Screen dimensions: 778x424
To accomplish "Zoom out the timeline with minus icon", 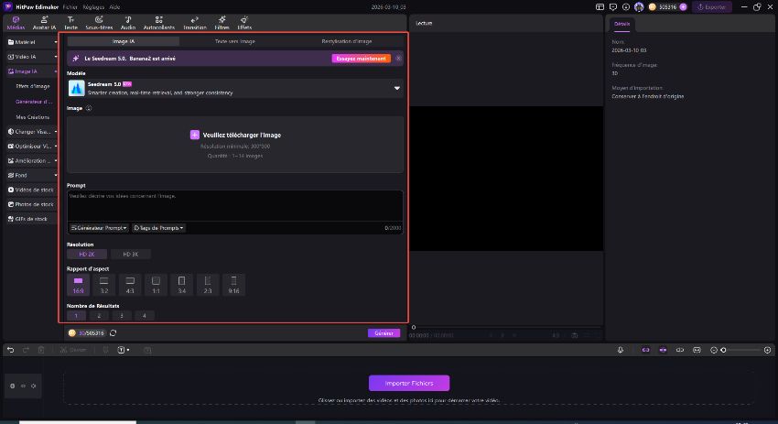I will 714,350.
